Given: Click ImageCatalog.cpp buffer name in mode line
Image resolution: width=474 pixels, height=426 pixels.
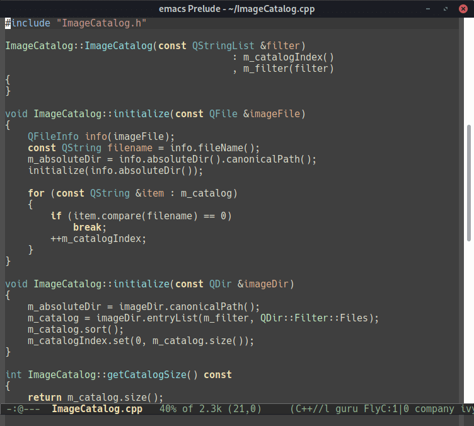Looking at the screenshot, I should 97,409.
